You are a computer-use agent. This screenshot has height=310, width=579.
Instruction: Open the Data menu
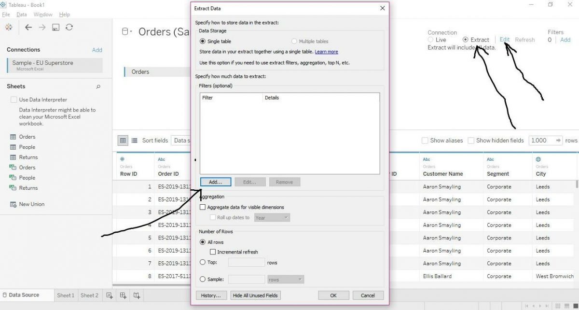22,14
